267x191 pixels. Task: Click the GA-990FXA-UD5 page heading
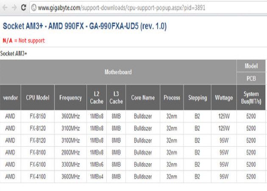point(85,26)
